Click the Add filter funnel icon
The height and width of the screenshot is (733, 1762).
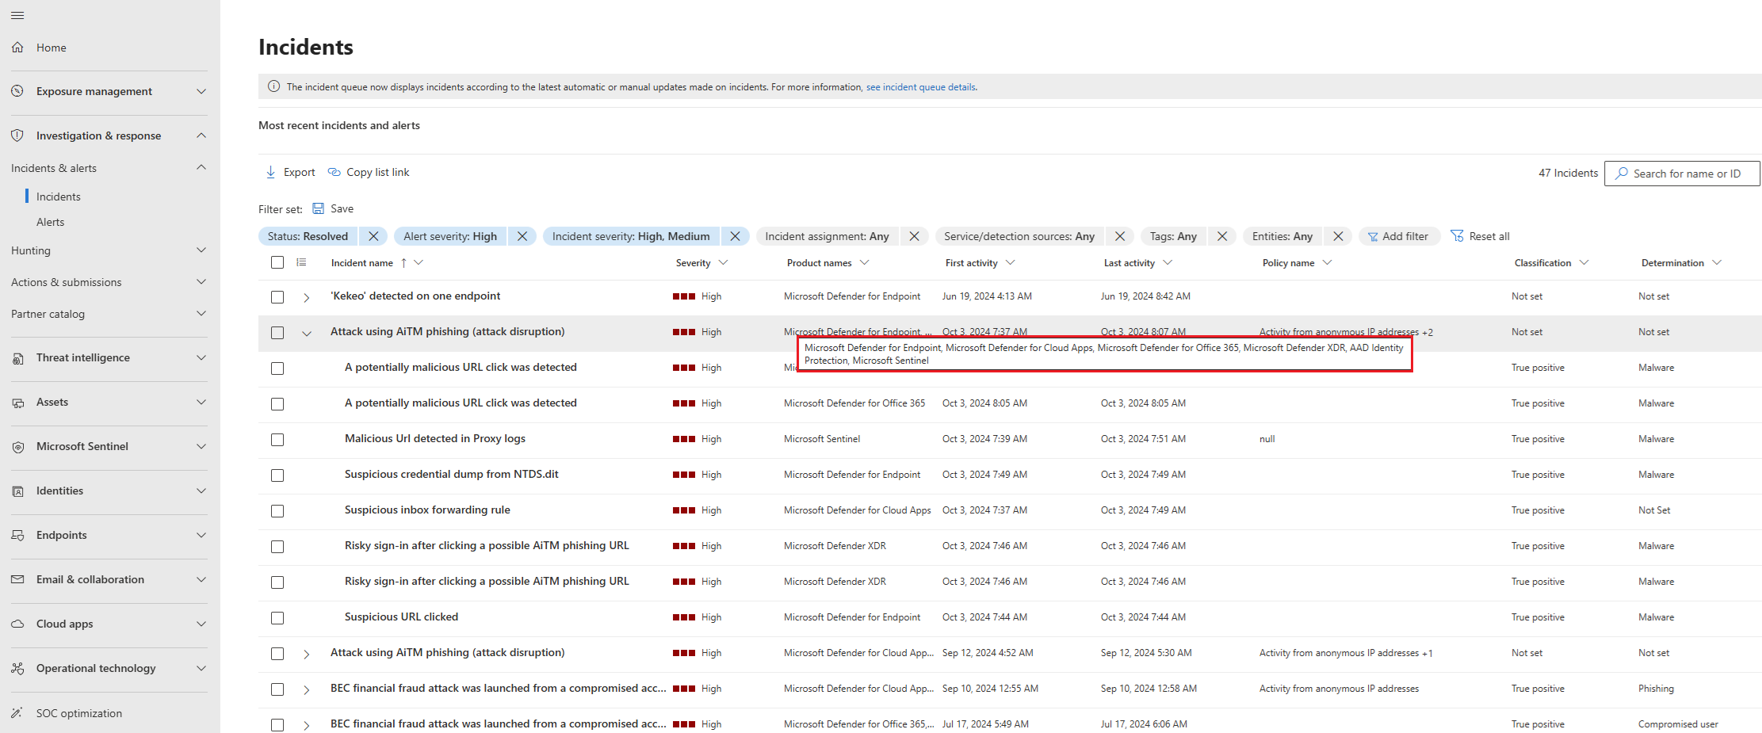pyautogui.click(x=1373, y=236)
